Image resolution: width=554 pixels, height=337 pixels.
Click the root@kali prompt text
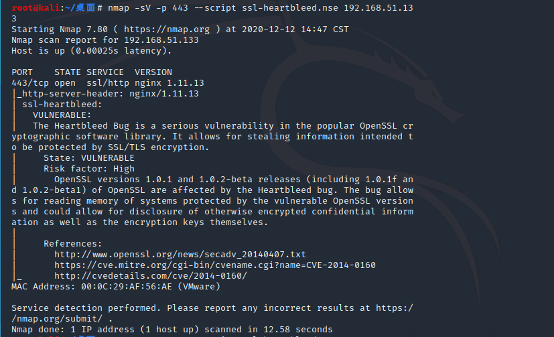click(x=36, y=8)
